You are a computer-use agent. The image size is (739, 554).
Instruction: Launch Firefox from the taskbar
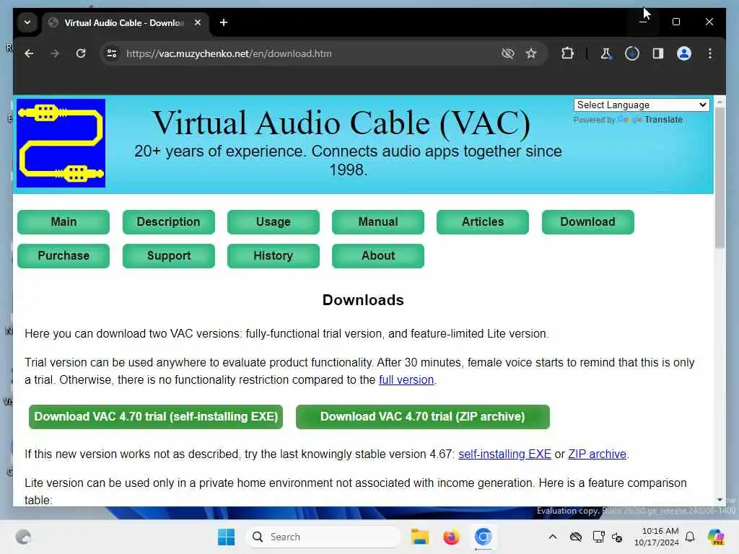coord(451,537)
